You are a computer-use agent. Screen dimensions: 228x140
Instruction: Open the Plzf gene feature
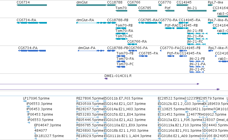point(170,11)
